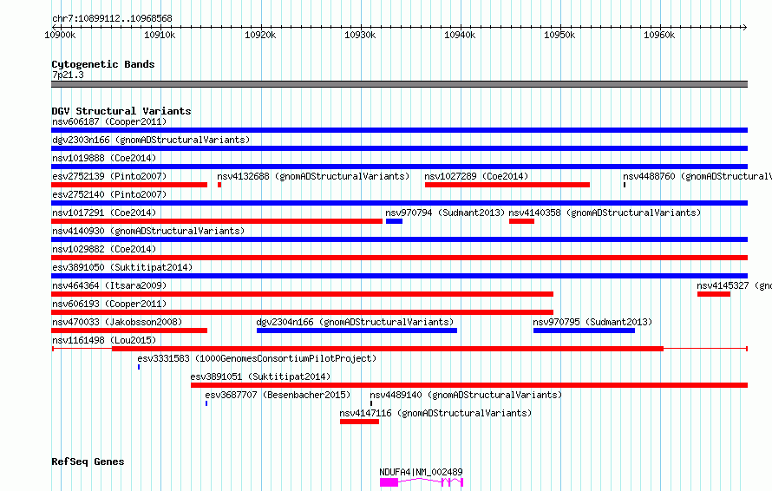772x491 pixels.
Task: Click the 10940k ruler tick label
Action: coord(460,35)
